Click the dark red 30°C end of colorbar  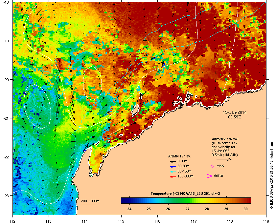point(249,200)
